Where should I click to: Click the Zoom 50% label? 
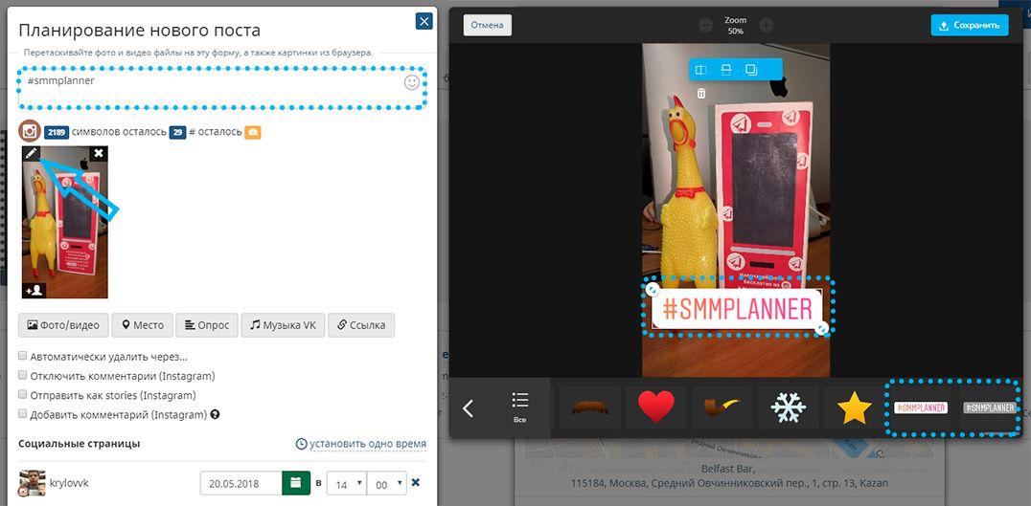[735, 26]
